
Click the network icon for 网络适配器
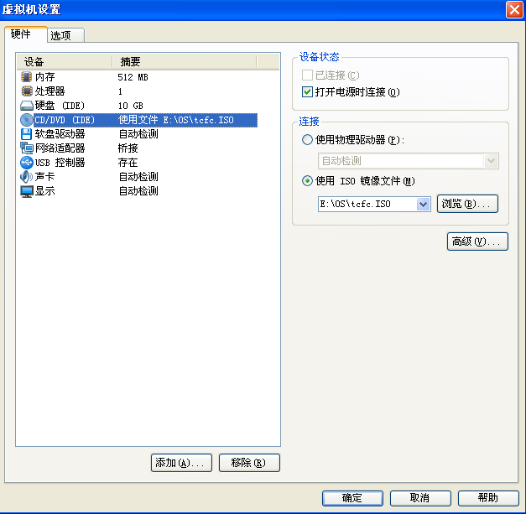[27, 148]
